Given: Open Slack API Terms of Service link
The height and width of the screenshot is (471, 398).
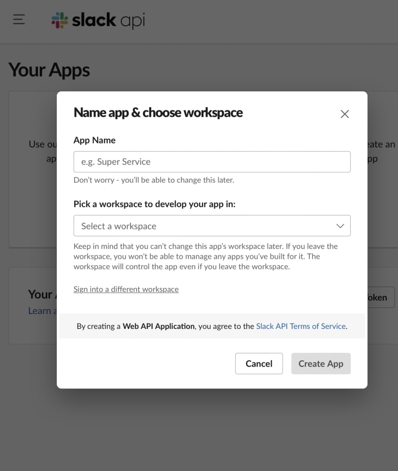Looking at the screenshot, I should pyautogui.click(x=301, y=326).
